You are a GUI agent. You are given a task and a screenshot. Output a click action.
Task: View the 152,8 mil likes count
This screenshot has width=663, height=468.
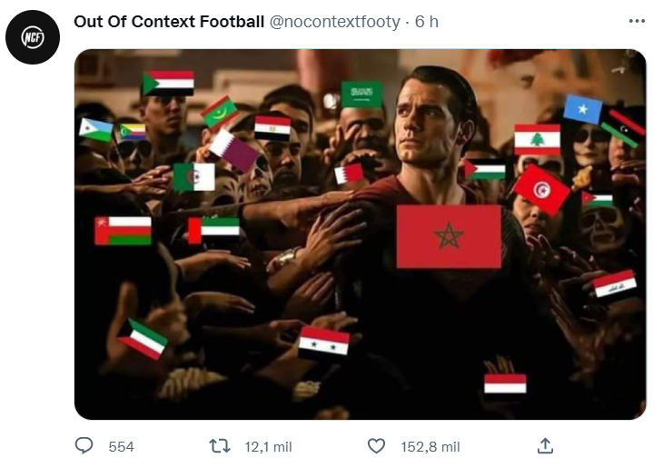click(430, 447)
